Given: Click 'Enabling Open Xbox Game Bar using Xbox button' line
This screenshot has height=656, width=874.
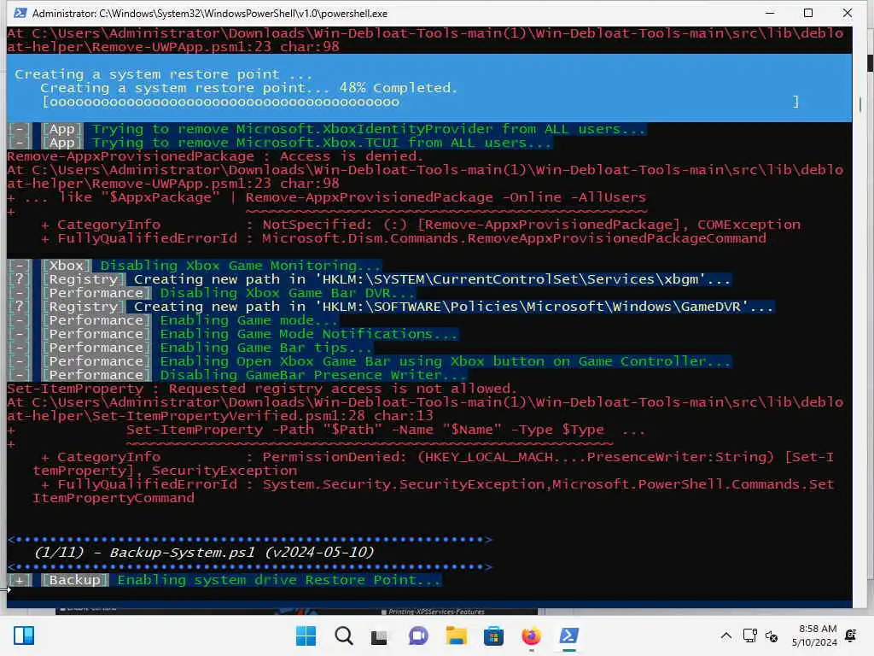Looking at the screenshot, I should click(x=446, y=361).
